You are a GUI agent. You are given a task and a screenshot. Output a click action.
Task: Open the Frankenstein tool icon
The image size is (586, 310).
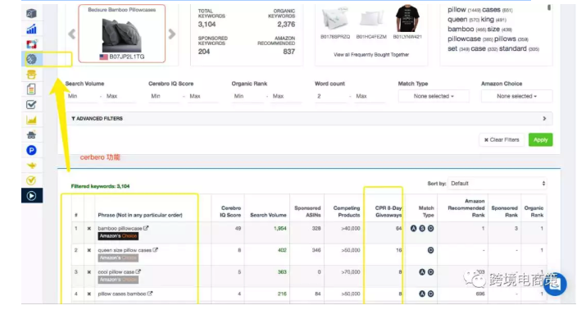31,75
